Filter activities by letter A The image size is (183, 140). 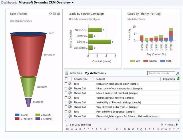coord(76,129)
